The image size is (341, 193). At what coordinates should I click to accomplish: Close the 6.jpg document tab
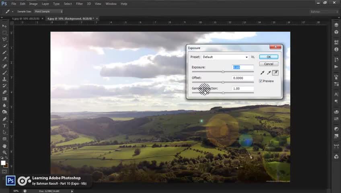click(42, 18)
